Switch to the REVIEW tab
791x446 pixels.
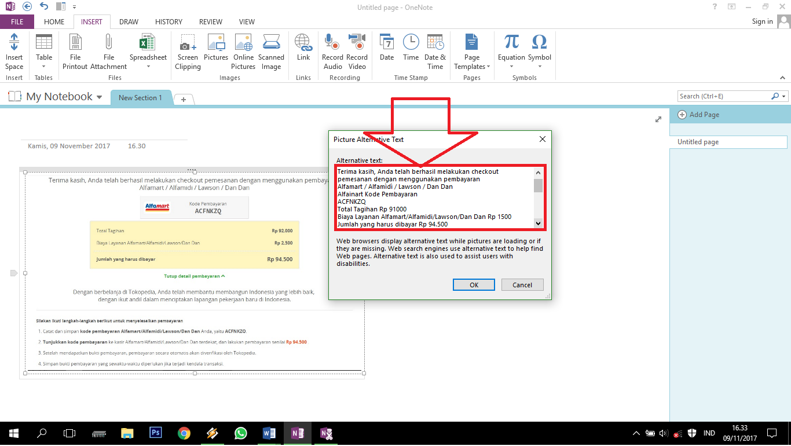point(211,22)
